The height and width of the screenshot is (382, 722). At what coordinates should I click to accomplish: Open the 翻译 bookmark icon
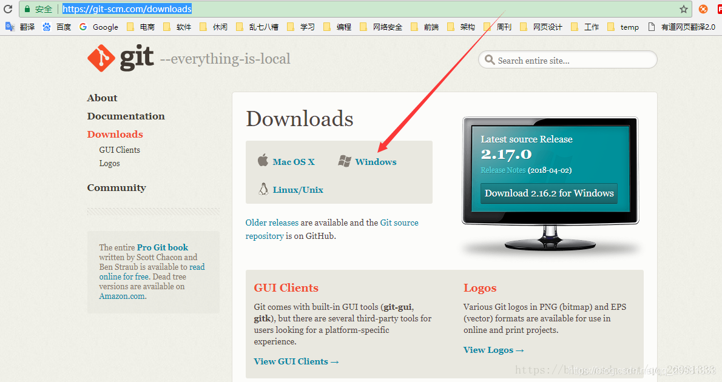[x=10, y=27]
